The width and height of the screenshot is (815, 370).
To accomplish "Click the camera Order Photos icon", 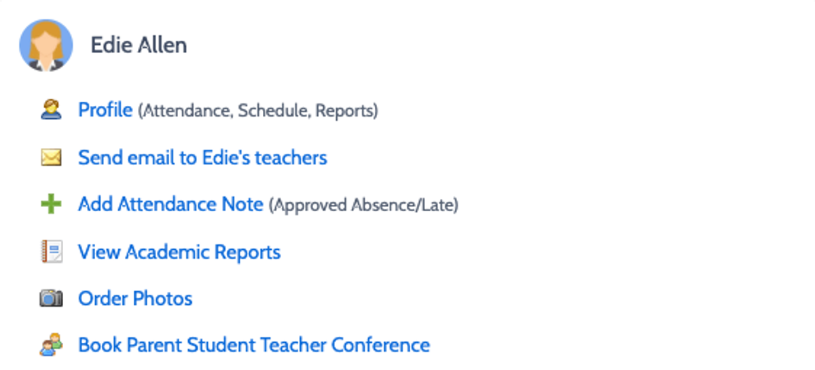I will 51,299.
